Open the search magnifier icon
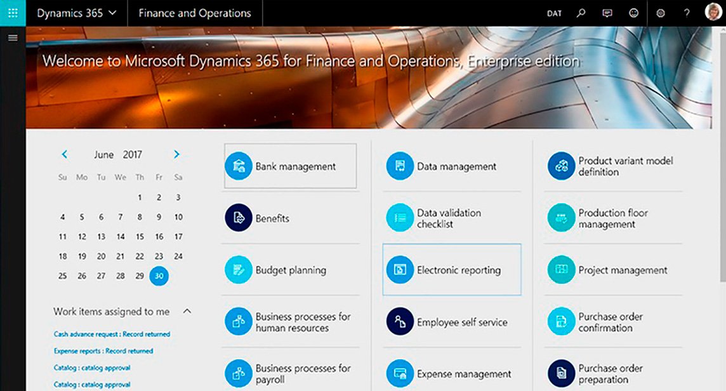 pos(581,13)
